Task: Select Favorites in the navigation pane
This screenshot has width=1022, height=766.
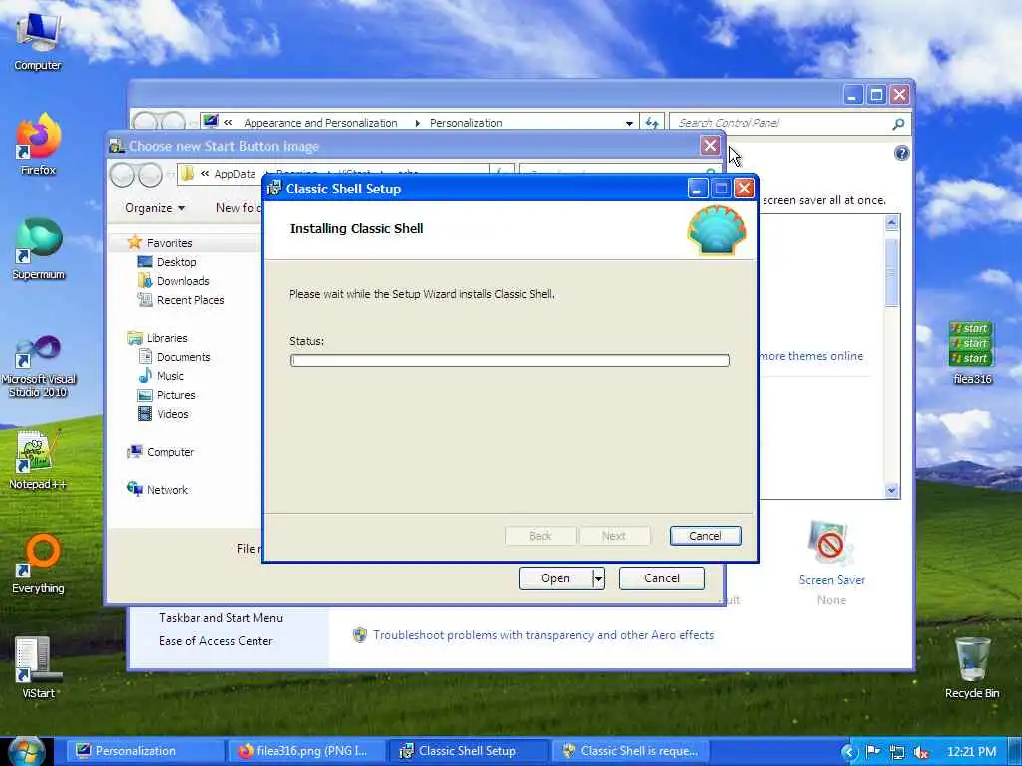Action: pos(169,243)
